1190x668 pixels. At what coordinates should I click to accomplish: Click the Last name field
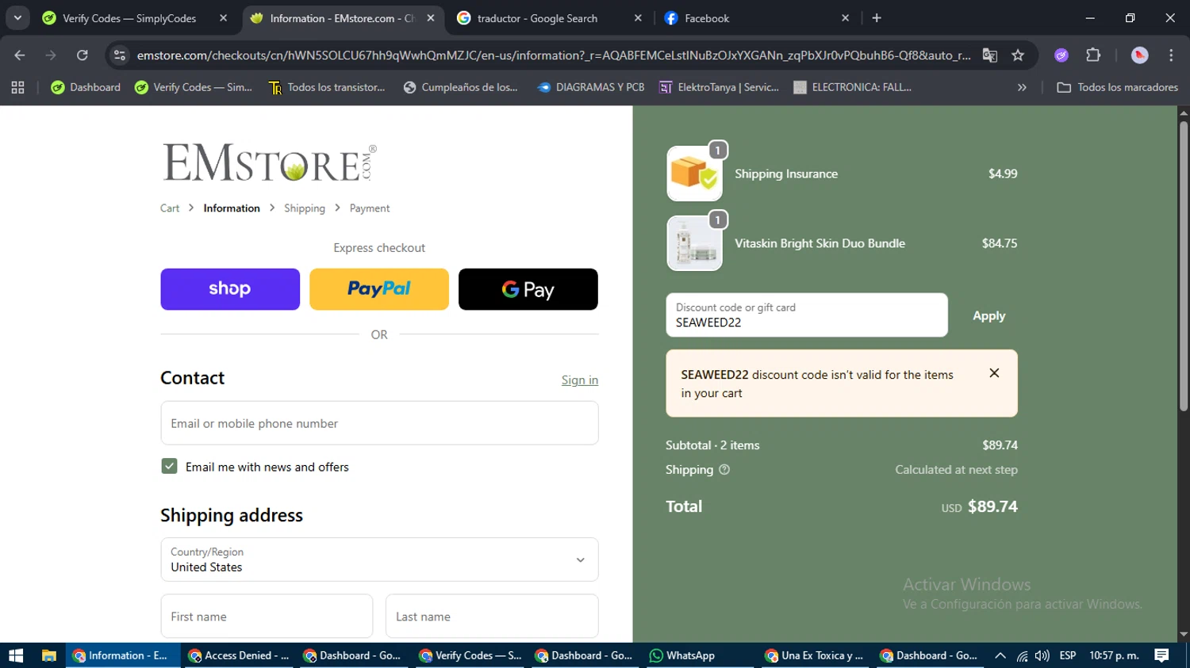point(492,616)
